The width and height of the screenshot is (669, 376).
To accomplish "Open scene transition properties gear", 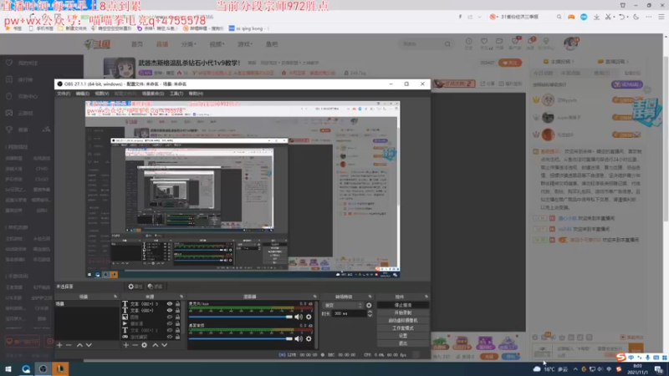I will pyautogui.click(x=369, y=305).
